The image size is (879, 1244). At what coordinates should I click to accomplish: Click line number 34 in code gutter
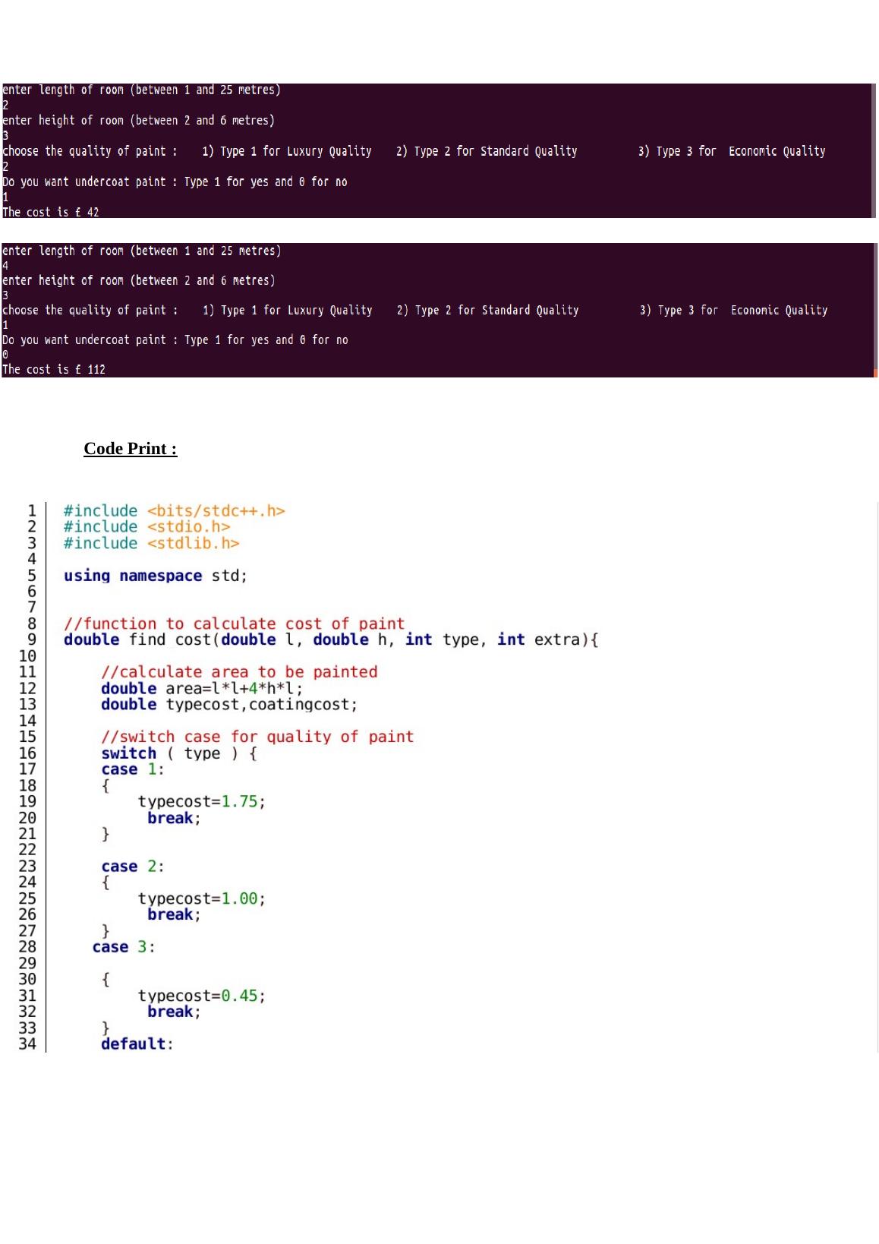click(x=27, y=1044)
